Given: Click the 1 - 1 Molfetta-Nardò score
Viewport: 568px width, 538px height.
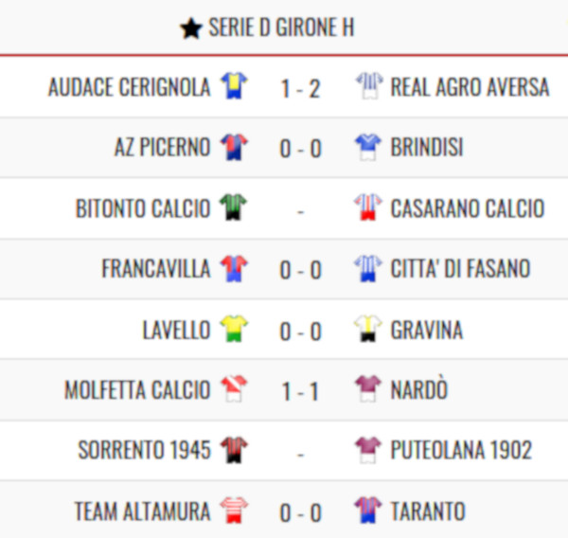Looking at the screenshot, I should pyautogui.click(x=300, y=391).
